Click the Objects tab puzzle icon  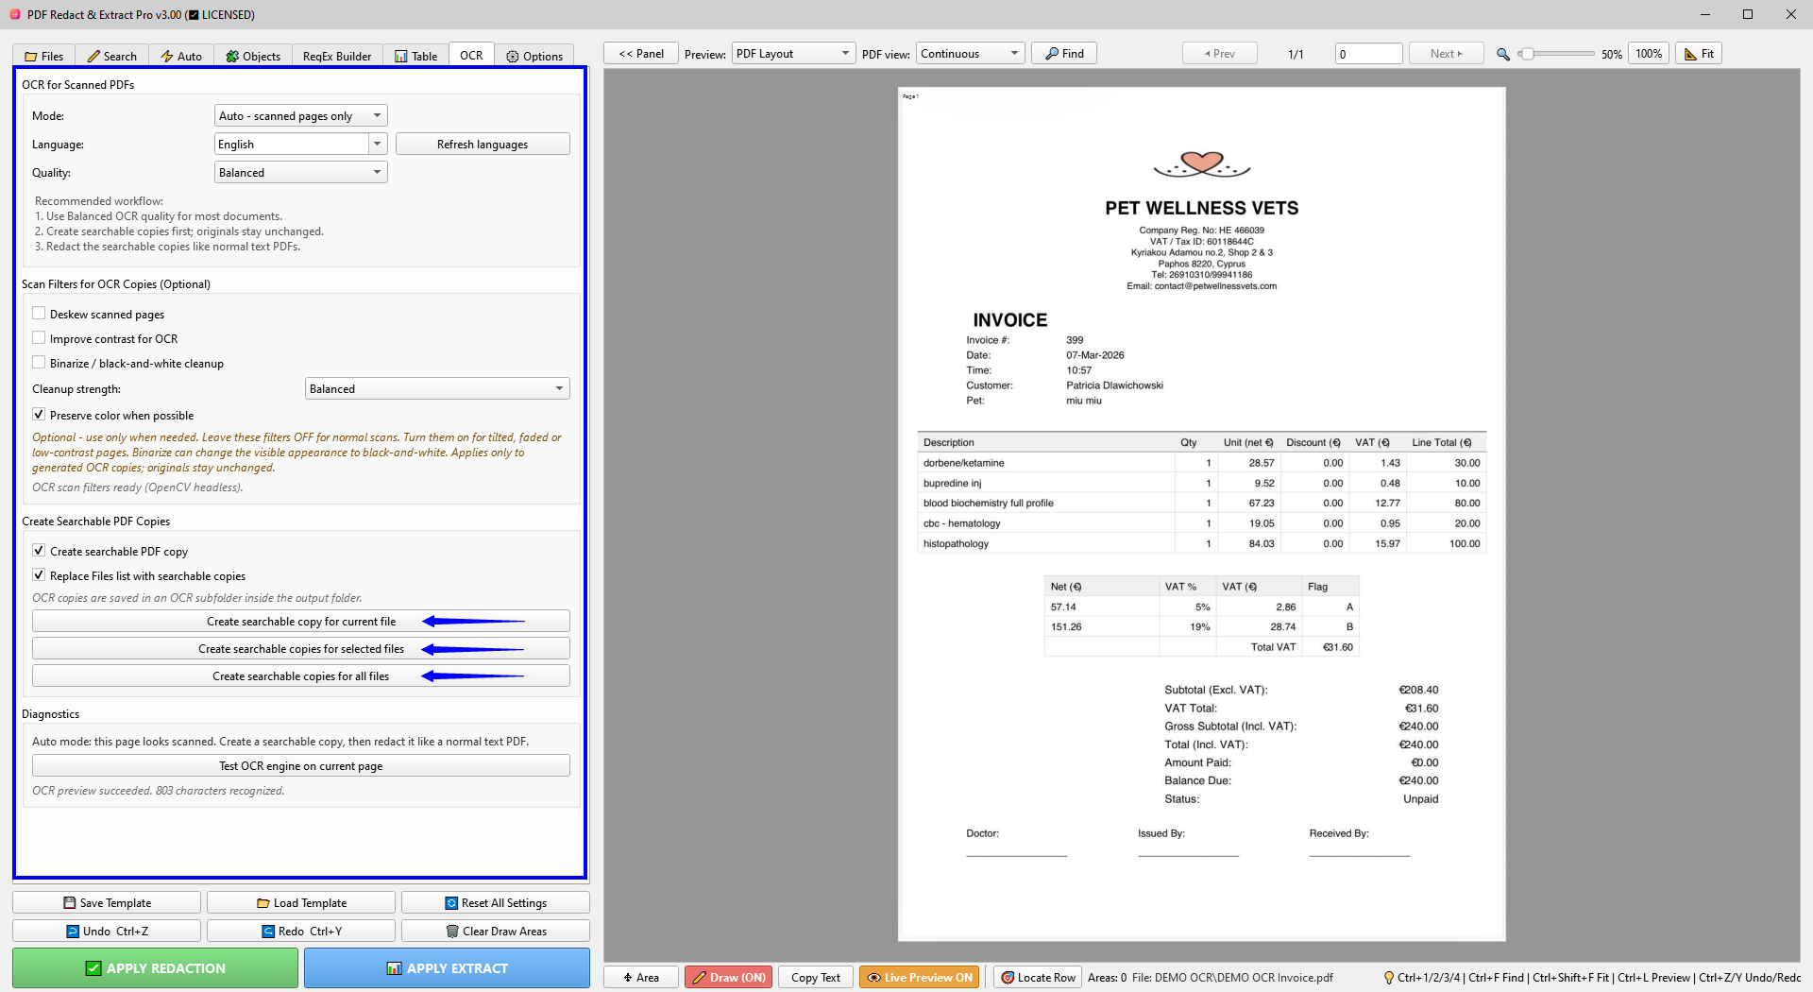[x=232, y=57]
